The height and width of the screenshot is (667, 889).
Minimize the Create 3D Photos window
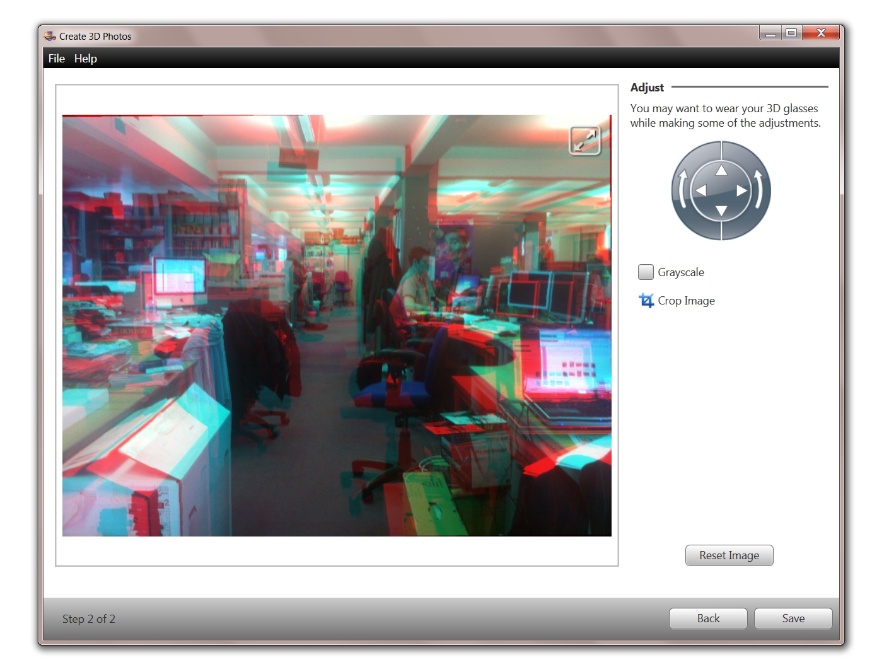click(769, 33)
